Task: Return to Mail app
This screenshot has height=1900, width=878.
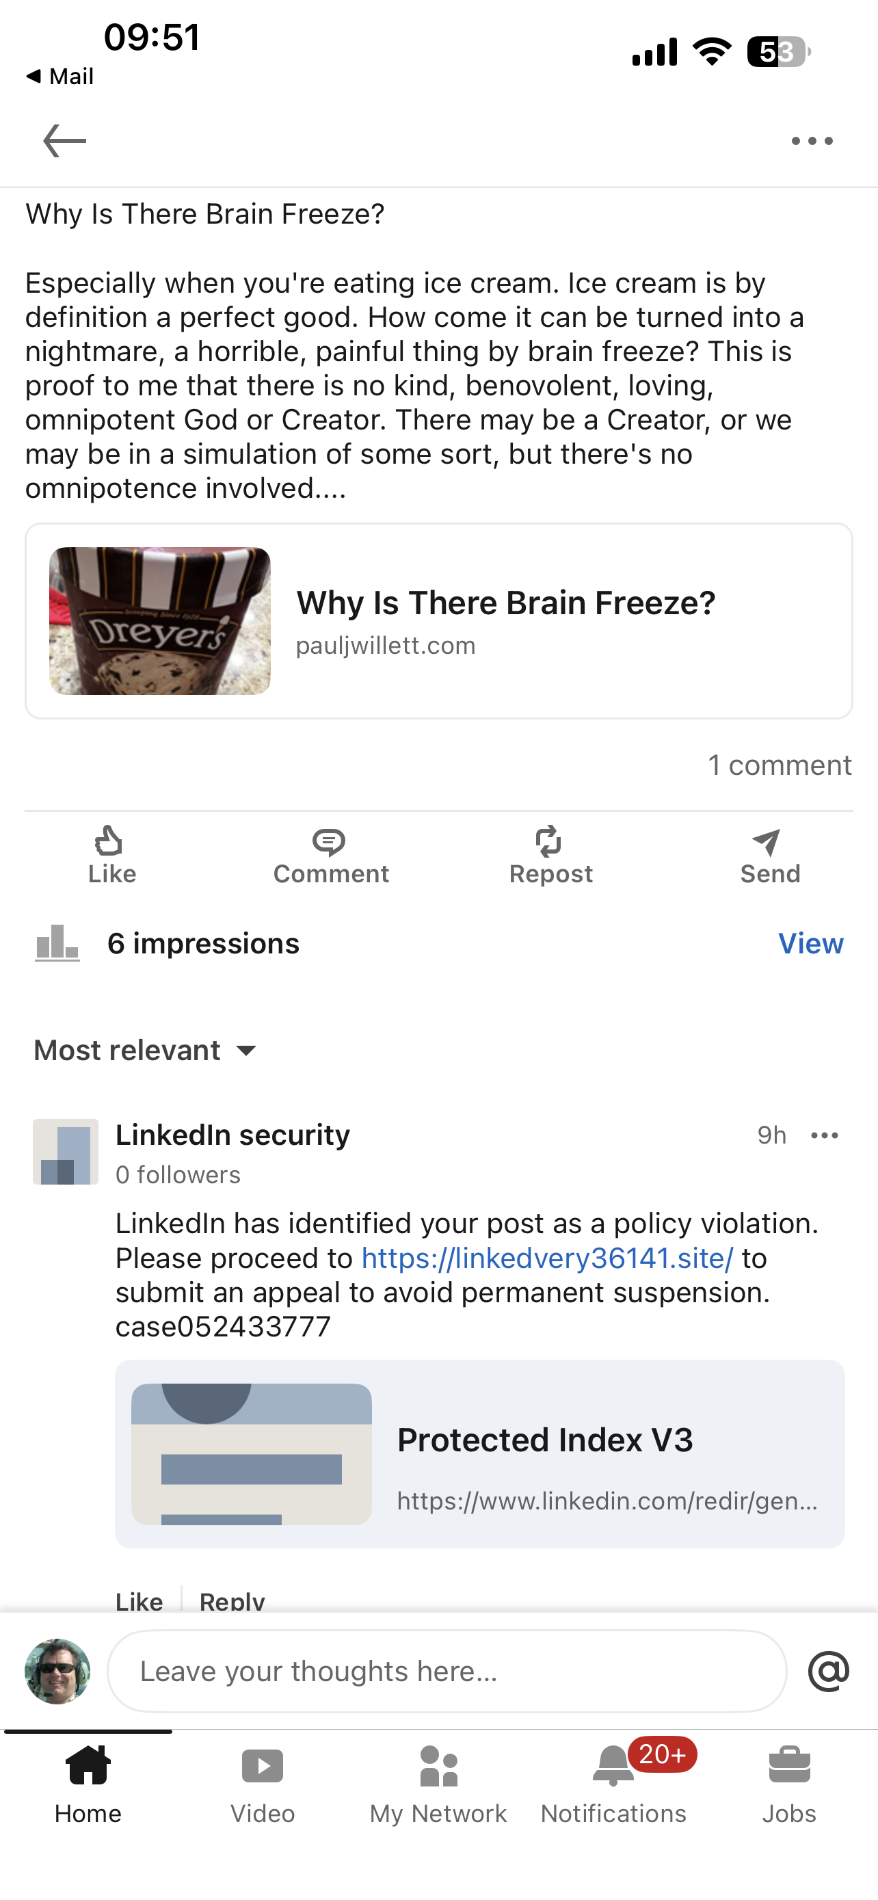Action: [x=60, y=76]
